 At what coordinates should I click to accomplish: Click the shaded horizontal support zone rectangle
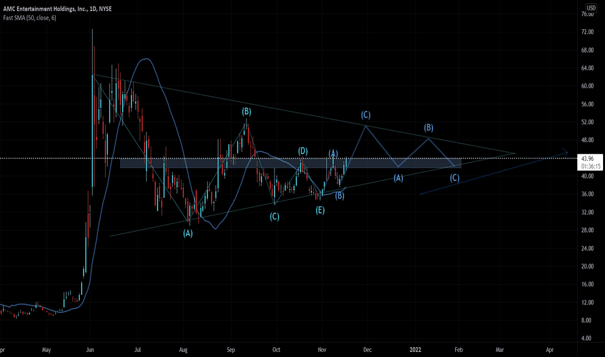tap(291, 164)
